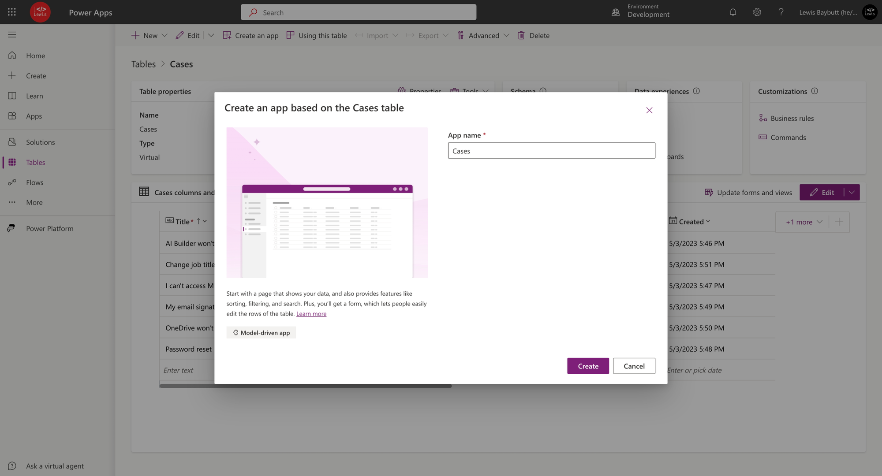
Task: Open the app launcher waffle icon
Action: (x=12, y=12)
